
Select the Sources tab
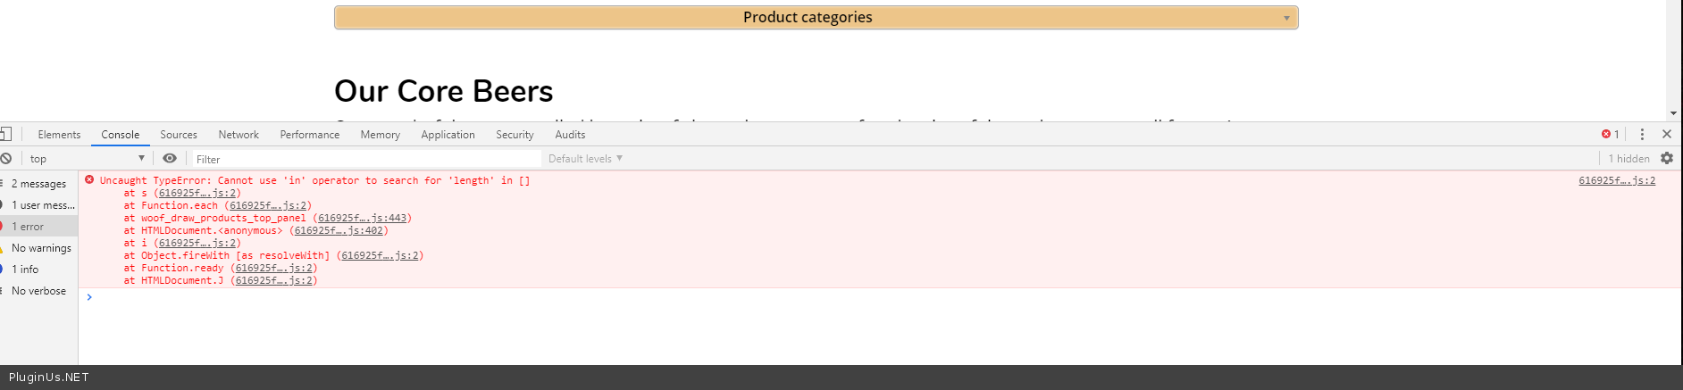tap(179, 135)
